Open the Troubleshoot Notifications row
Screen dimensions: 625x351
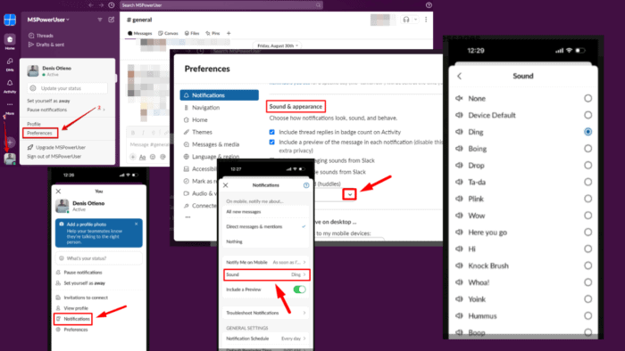point(266,313)
